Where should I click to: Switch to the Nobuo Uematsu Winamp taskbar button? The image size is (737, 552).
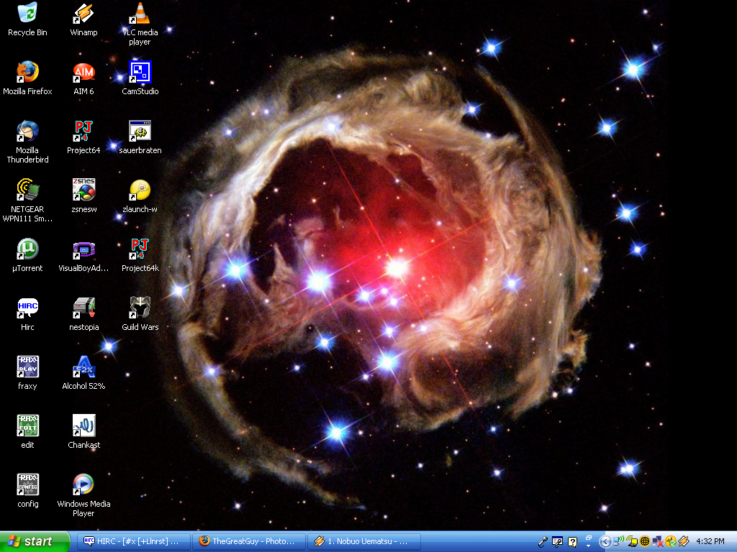click(363, 541)
